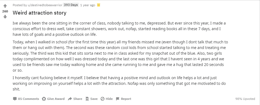Select the Give Award text

point(56,99)
